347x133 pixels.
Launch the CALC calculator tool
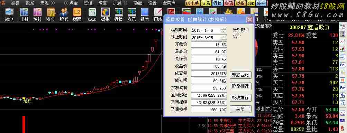point(92,15)
